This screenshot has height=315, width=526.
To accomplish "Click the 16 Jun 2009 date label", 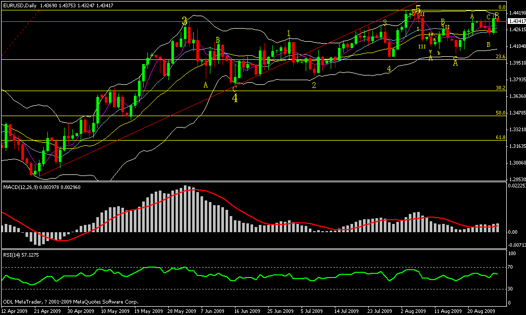I will click(247, 311).
